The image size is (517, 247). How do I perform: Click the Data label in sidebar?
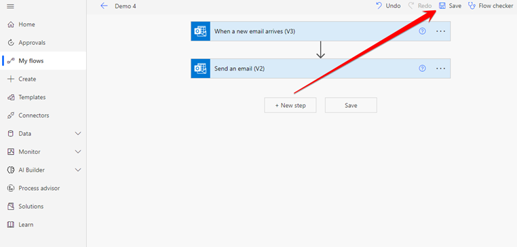point(25,134)
